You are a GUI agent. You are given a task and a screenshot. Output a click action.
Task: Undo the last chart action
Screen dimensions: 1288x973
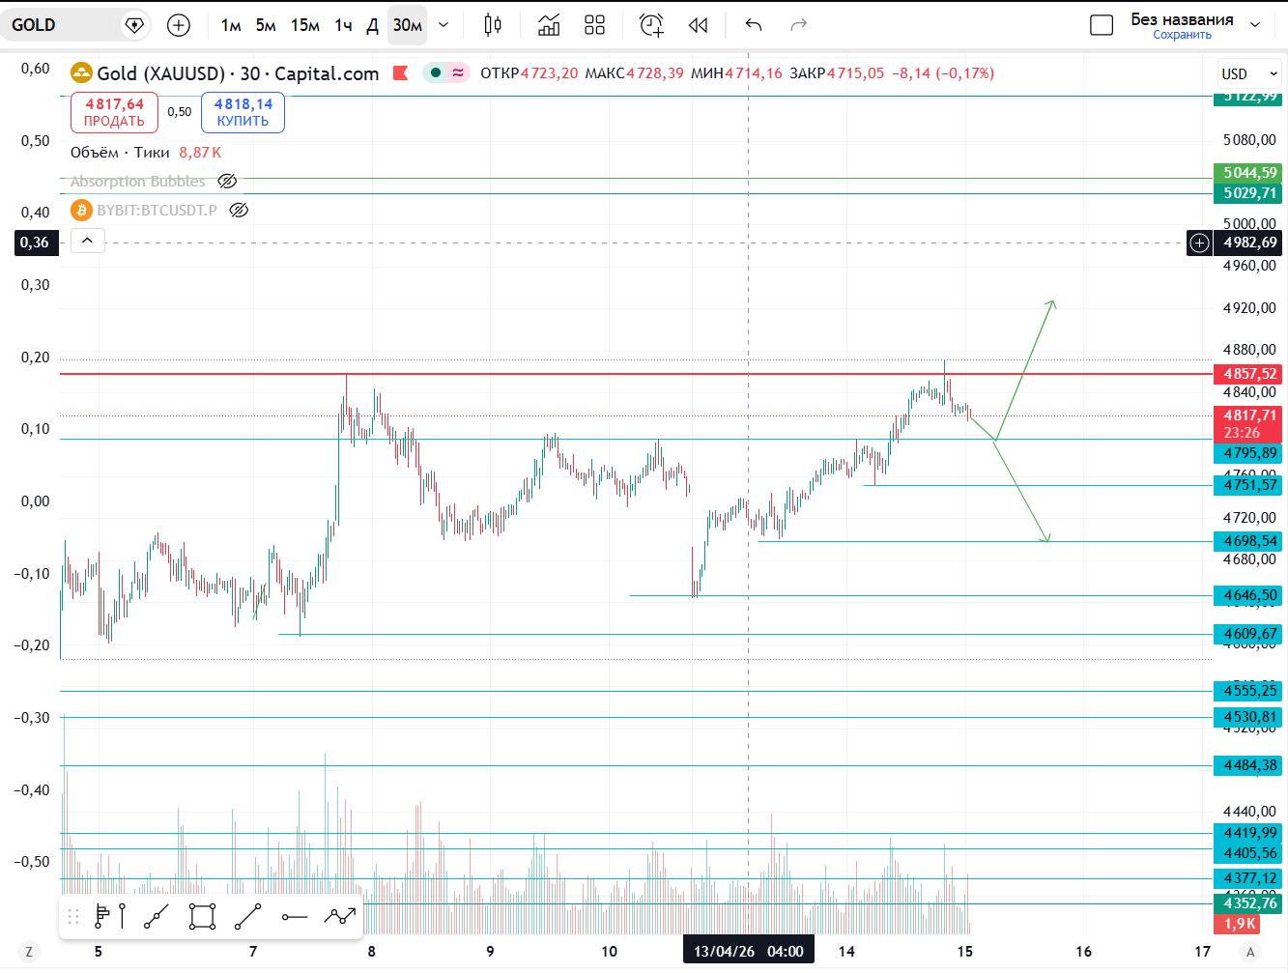point(754,25)
